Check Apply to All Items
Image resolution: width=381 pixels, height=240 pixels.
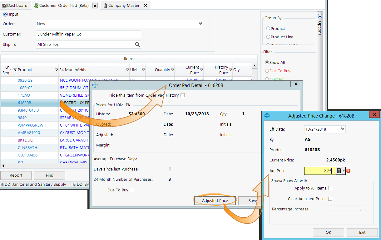pos(331,188)
